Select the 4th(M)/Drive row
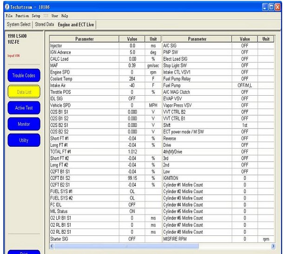 coord(218,151)
